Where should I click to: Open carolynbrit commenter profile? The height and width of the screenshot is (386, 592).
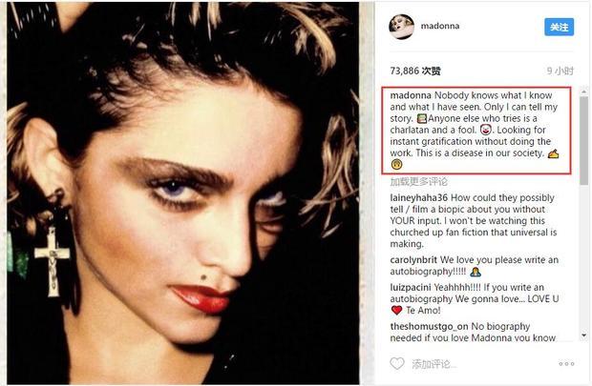click(413, 260)
